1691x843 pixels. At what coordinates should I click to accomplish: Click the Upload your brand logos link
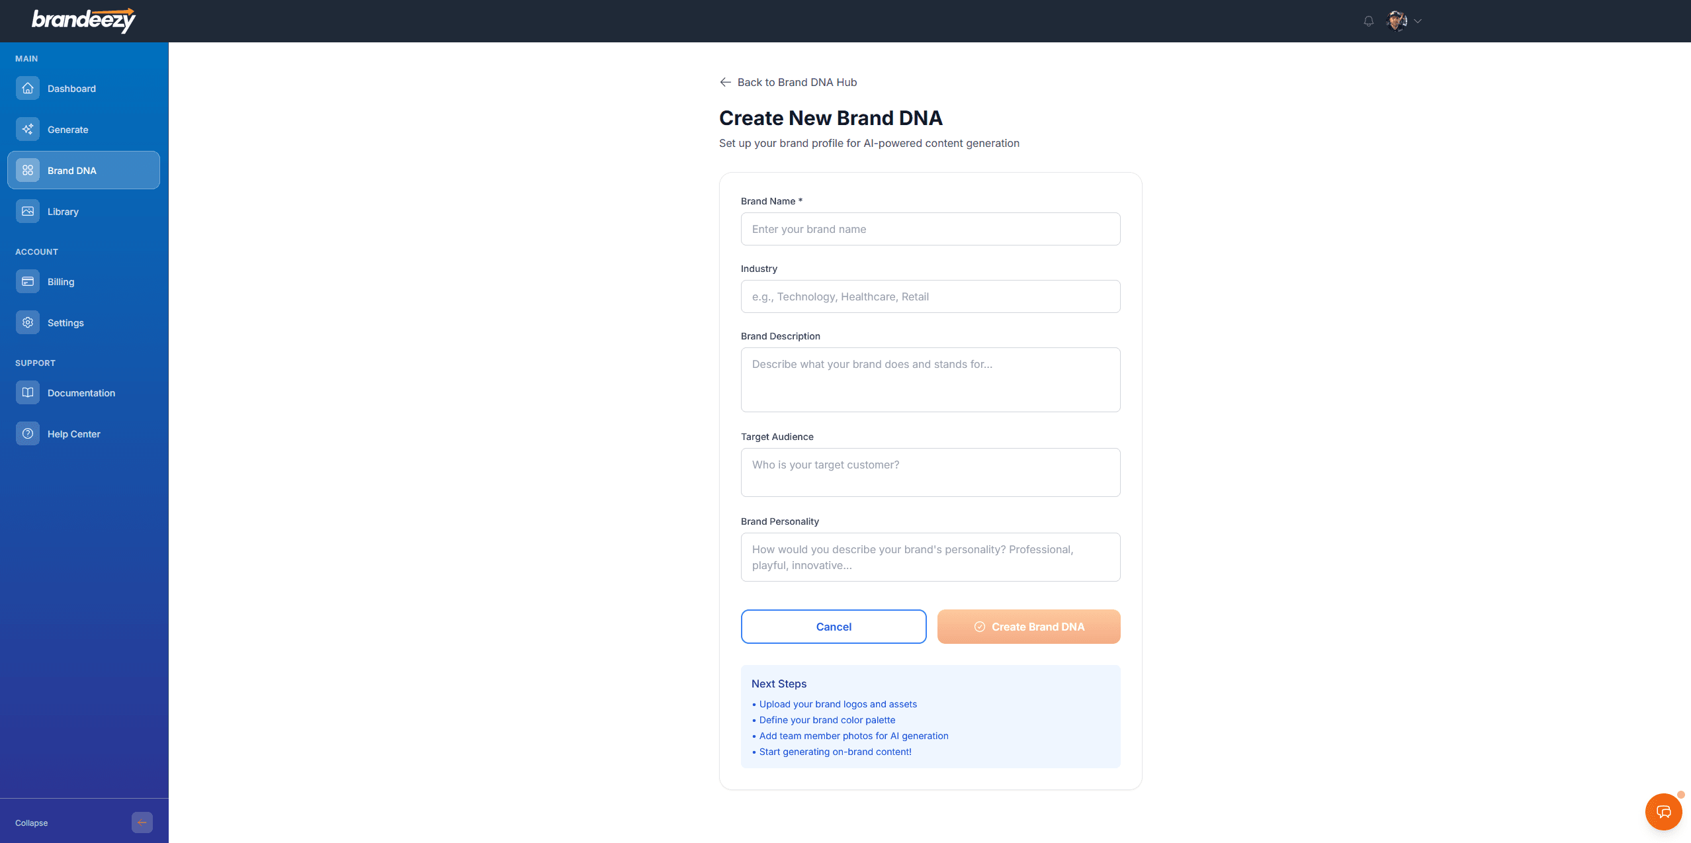[837, 704]
